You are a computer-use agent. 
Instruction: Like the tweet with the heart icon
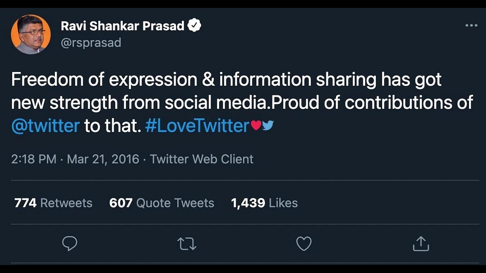point(304,243)
